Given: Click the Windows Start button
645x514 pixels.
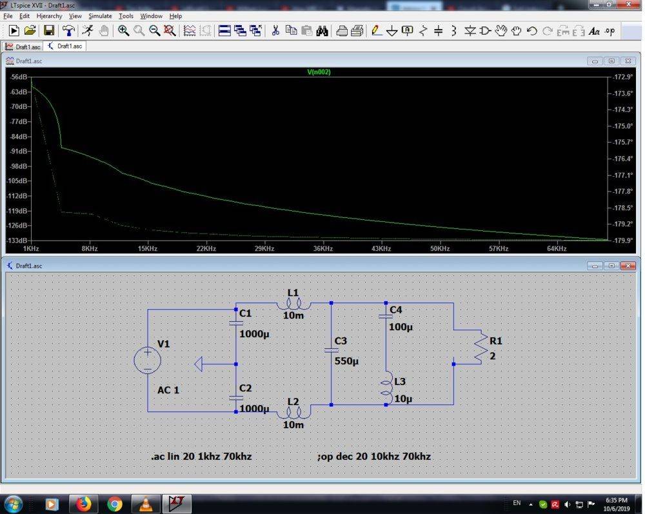Looking at the screenshot, I should coord(13,503).
